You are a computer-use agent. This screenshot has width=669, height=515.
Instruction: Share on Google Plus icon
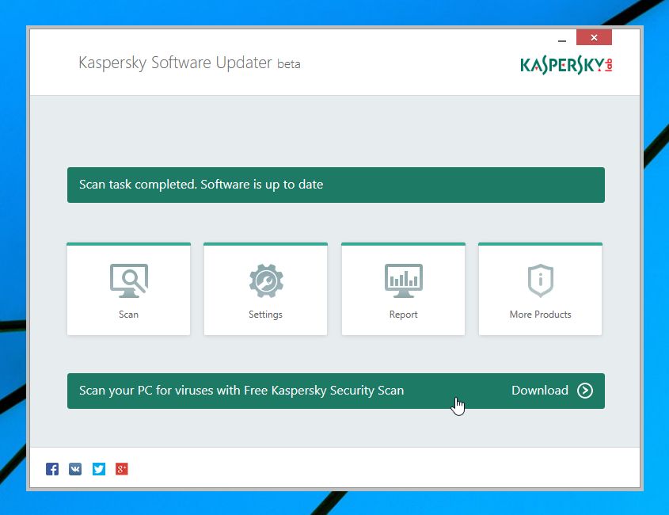tap(122, 469)
